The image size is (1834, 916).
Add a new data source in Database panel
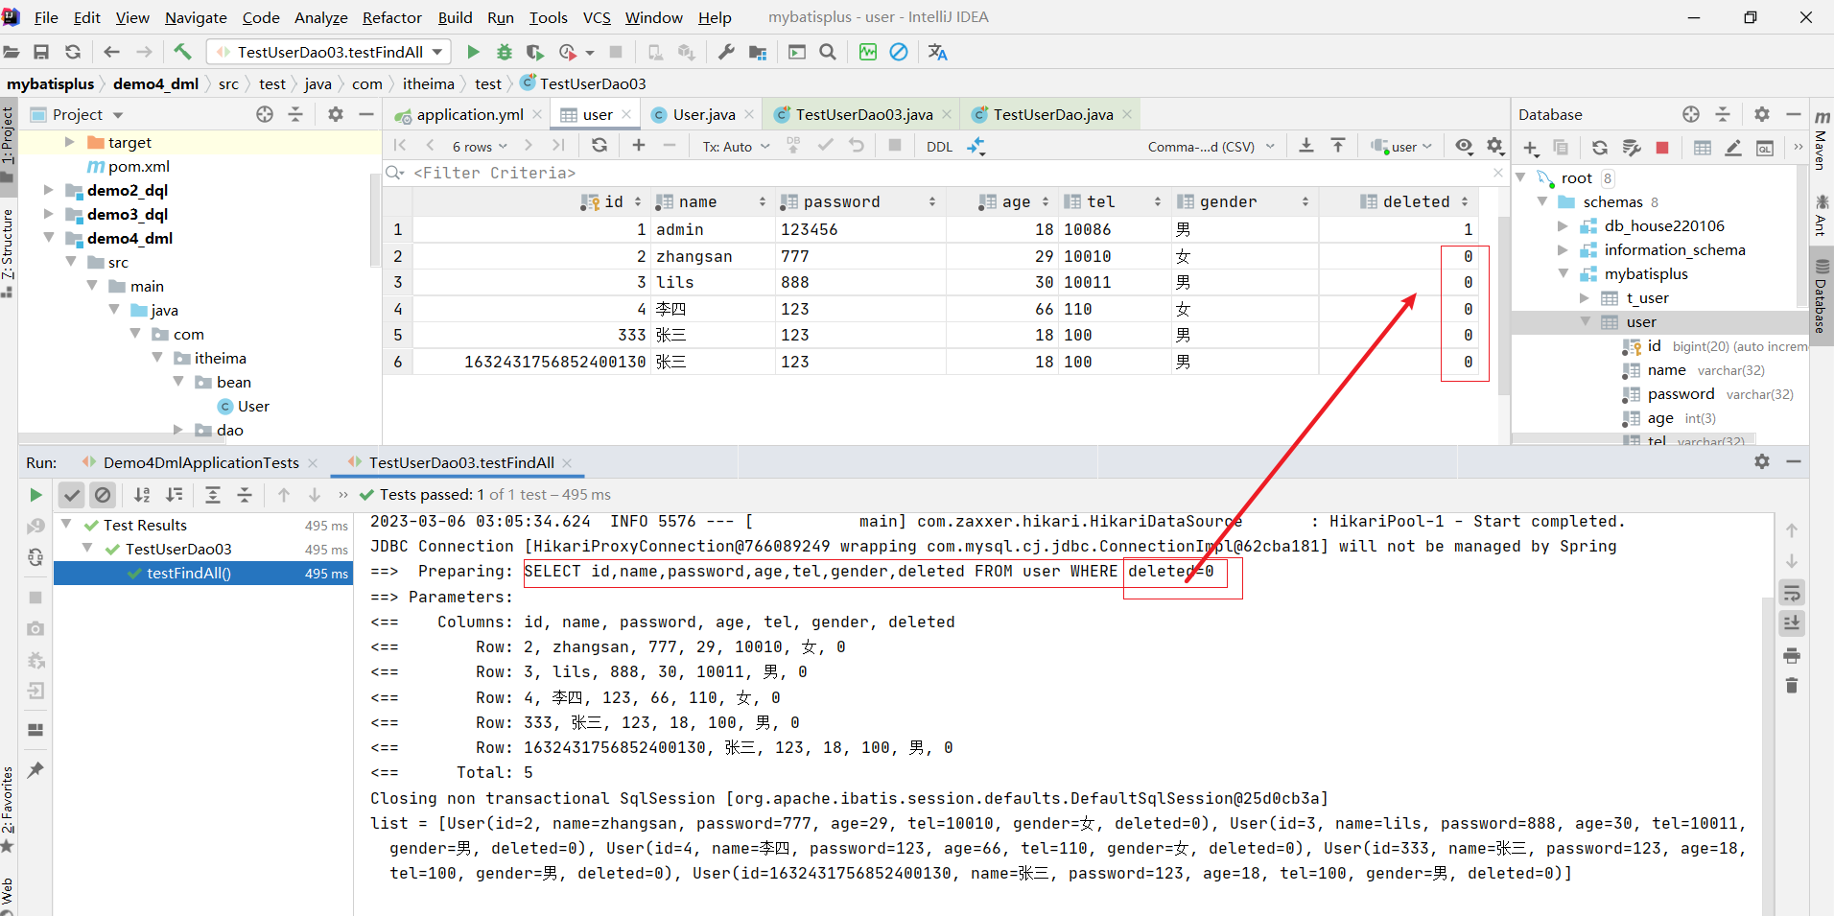(1531, 147)
